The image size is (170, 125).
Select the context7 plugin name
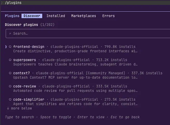click(22, 73)
